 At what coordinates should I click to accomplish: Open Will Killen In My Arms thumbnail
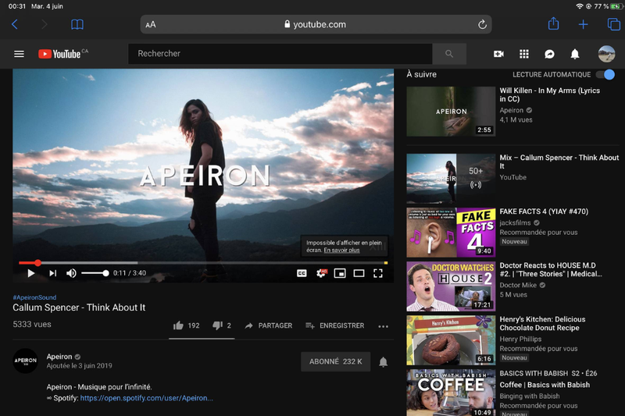(451, 112)
